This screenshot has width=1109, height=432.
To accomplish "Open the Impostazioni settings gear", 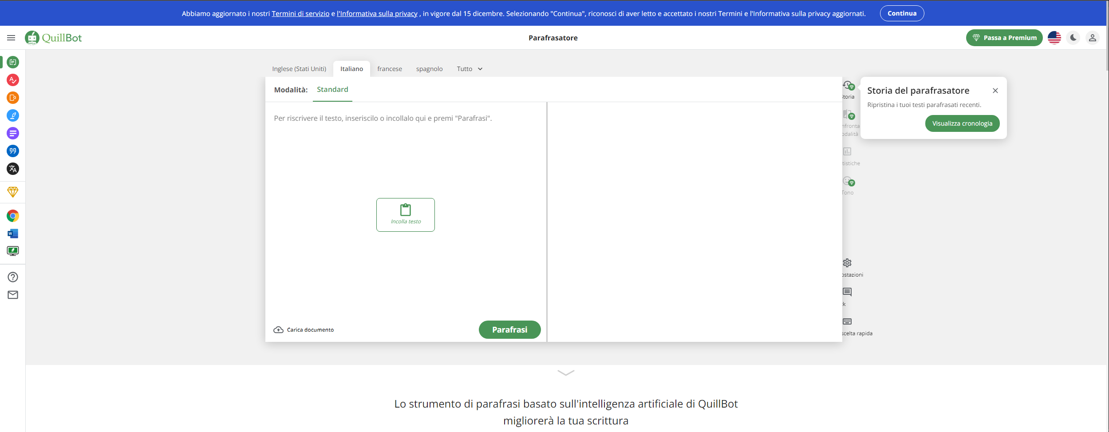I will [847, 263].
